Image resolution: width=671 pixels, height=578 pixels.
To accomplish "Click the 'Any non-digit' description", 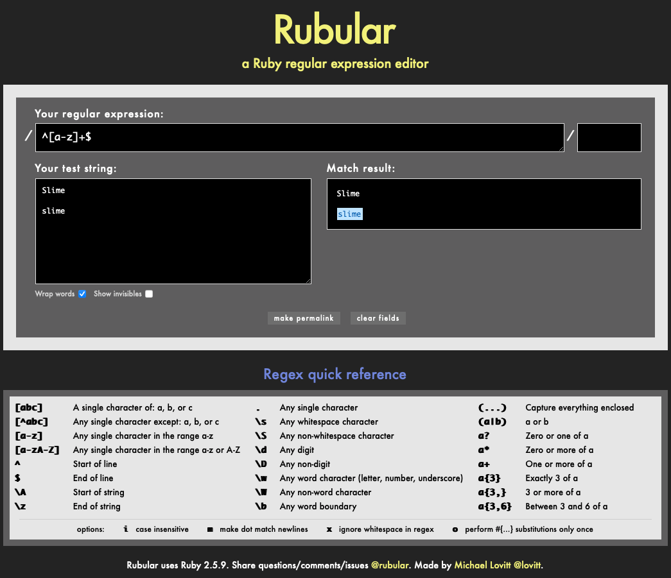I will (x=305, y=464).
